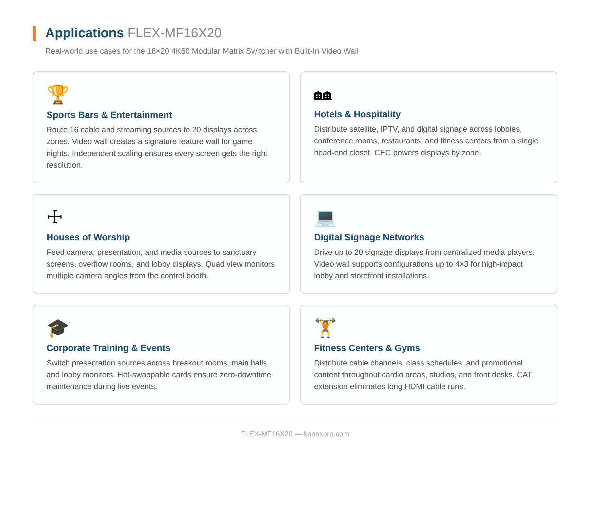The height and width of the screenshot is (524, 590).
Task: Select the Houses of Worship heading
Action: 88,237
